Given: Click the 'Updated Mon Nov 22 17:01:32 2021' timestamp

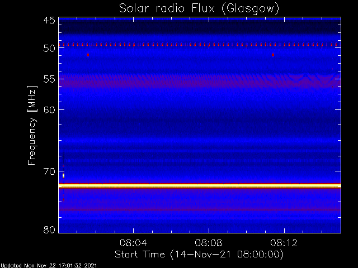Looking at the screenshot, I should (x=49, y=266).
